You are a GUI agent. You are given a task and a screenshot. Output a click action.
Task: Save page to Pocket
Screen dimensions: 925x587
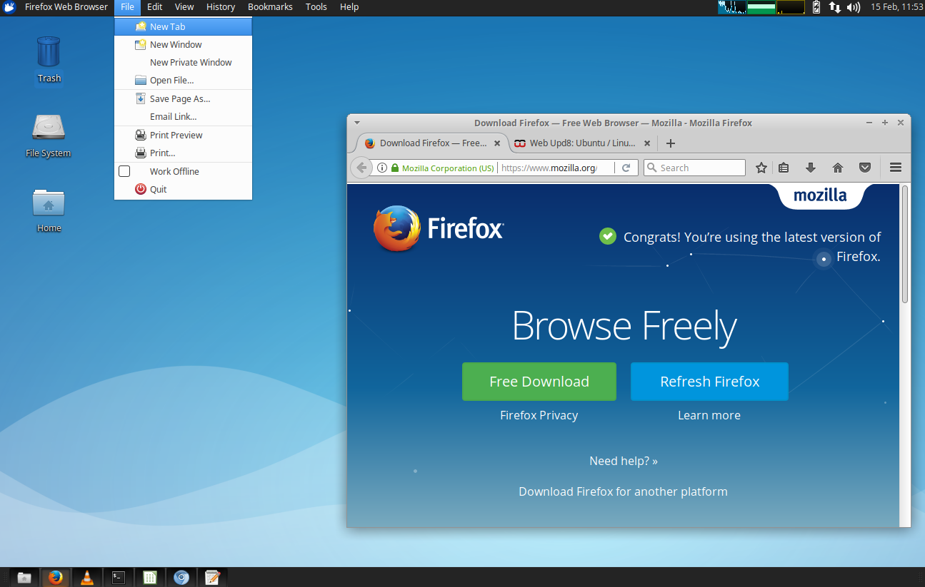pyautogui.click(x=865, y=168)
